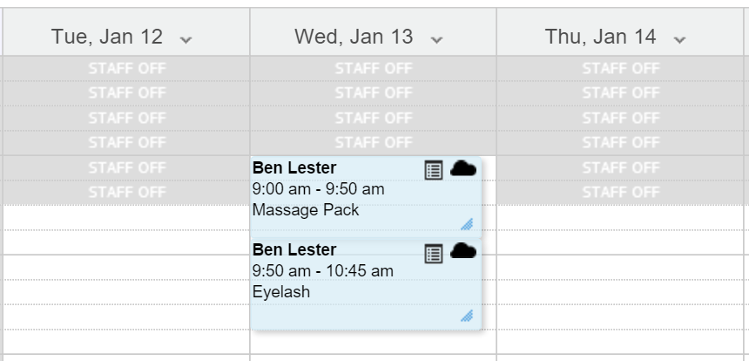Select the Tue, Jan 12 column header
Viewport: 749px width, 361px height.
click(126, 31)
